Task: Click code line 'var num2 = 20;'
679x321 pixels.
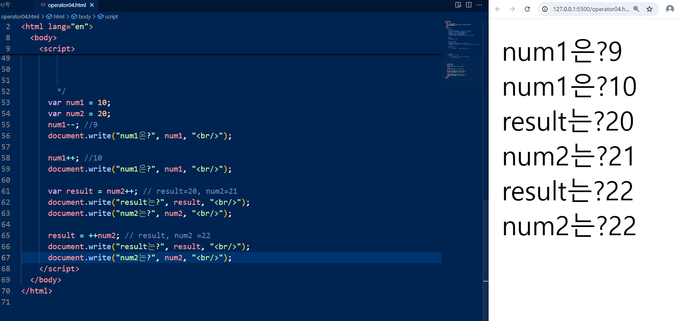Action: [x=79, y=114]
